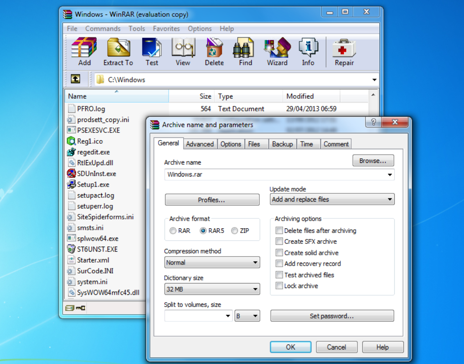Select the system.ini file name
464x364 pixels.
(93, 282)
